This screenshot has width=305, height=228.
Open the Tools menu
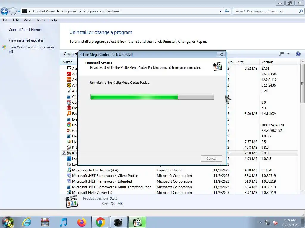click(40, 20)
